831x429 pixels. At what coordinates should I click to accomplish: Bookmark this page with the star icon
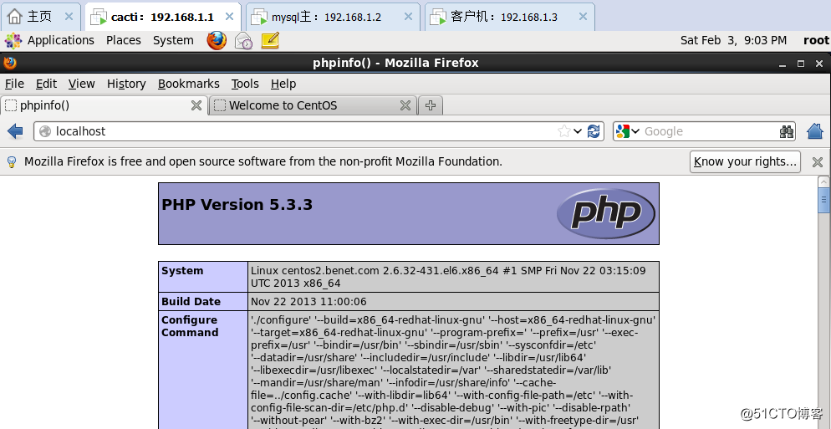563,131
